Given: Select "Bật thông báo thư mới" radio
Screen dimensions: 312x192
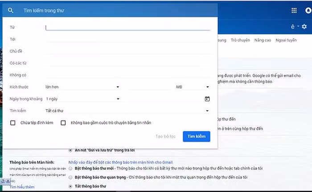Looking at the screenshot, I should coord(70,168).
